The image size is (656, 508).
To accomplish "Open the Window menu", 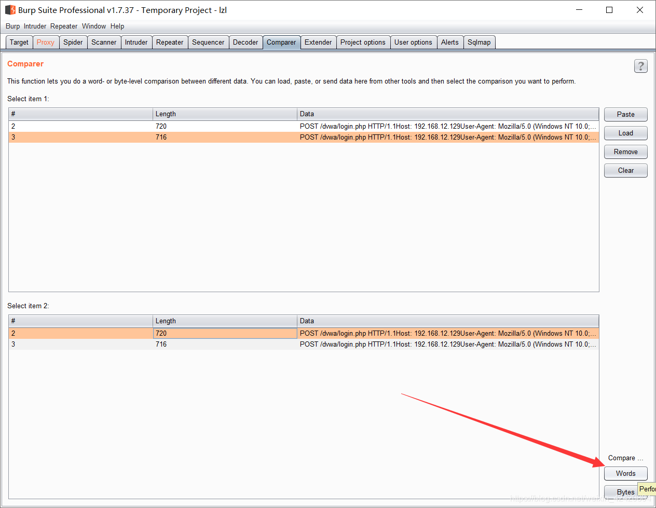I will click(x=94, y=26).
